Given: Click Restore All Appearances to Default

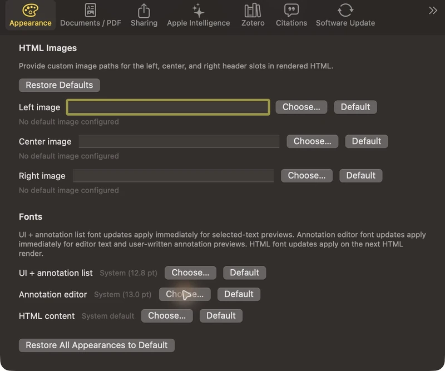Looking at the screenshot, I should pyautogui.click(x=96, y=345).
